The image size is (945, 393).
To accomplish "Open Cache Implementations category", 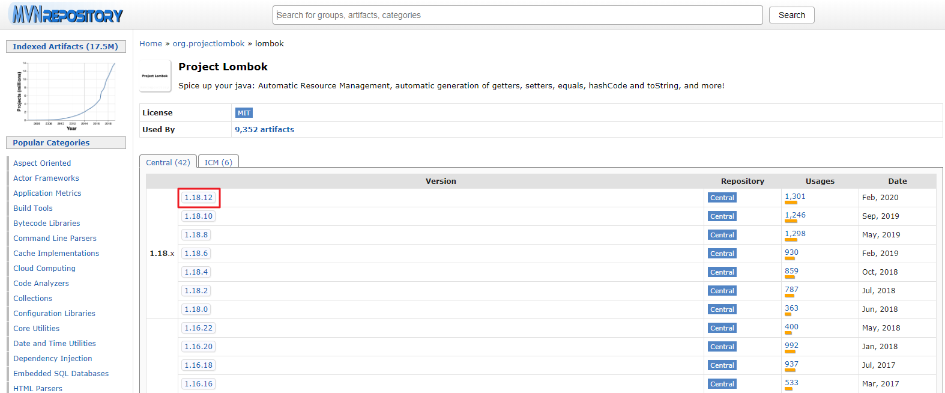I will (x=56, y=254).
